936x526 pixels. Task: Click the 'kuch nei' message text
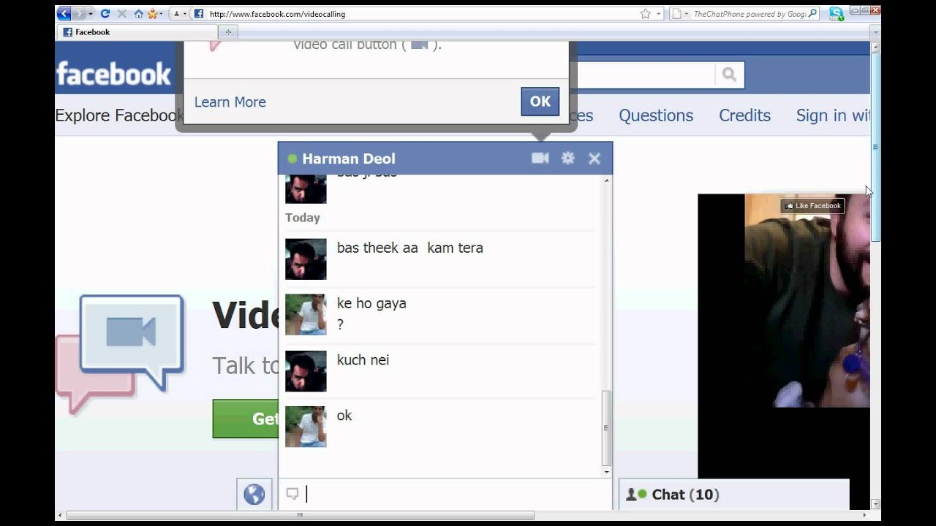click(x=363, y=360)
